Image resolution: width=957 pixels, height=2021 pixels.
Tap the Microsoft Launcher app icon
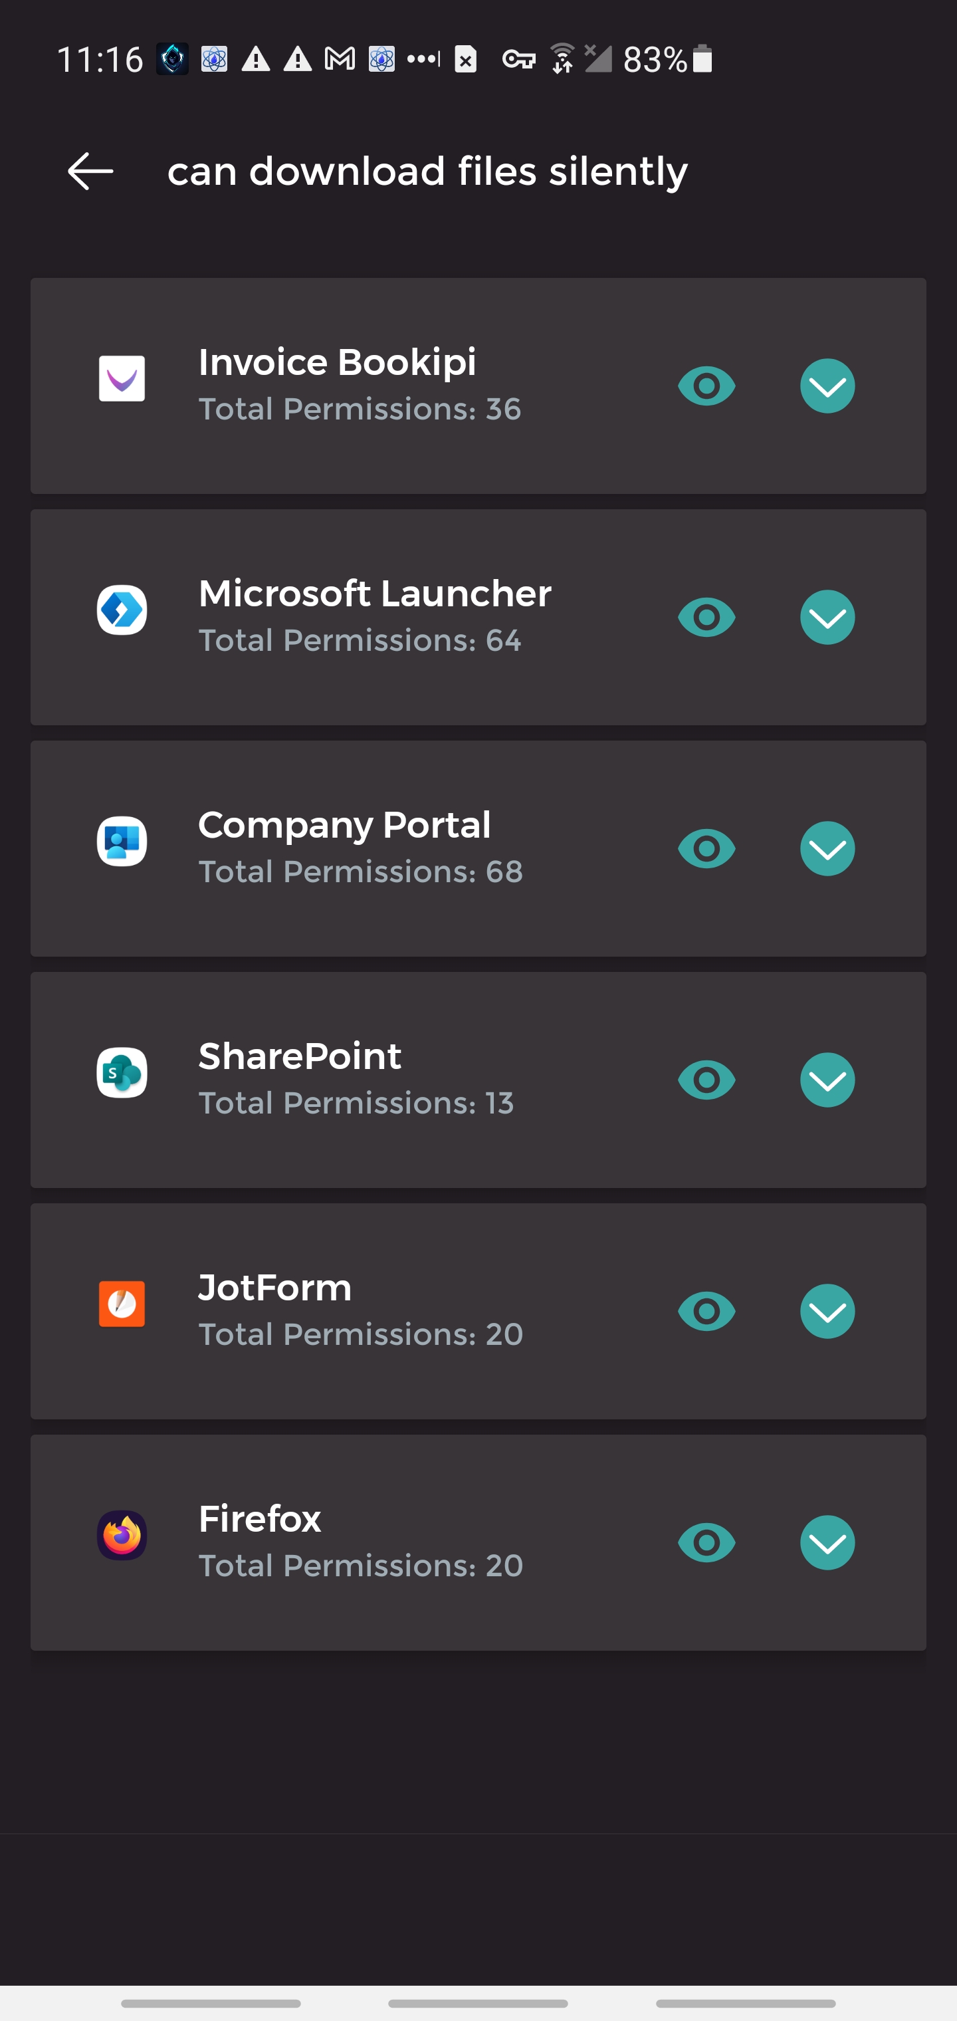tap(122, 610)
